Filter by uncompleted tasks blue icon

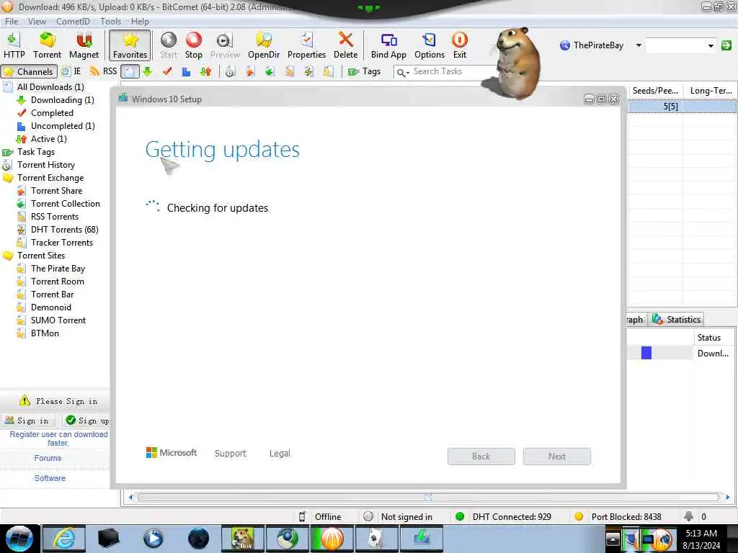187,71
